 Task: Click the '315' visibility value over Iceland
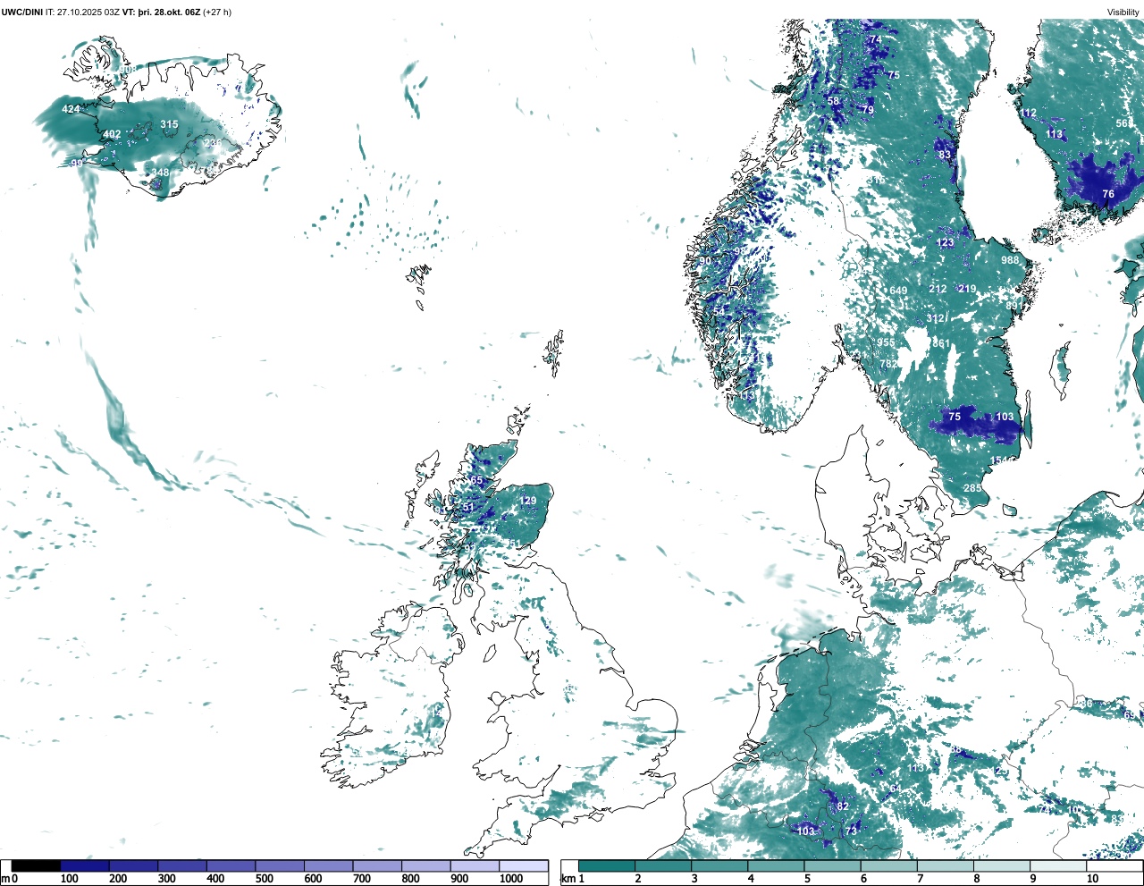169,125
